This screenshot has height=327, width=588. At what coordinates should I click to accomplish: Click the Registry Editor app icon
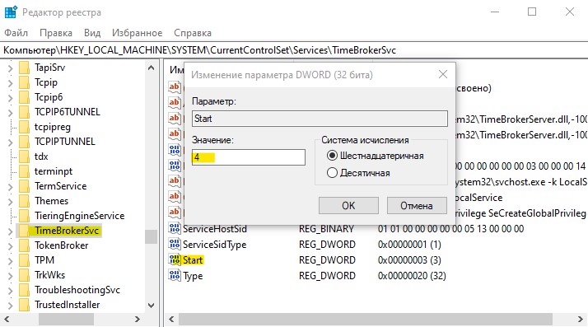11,12
